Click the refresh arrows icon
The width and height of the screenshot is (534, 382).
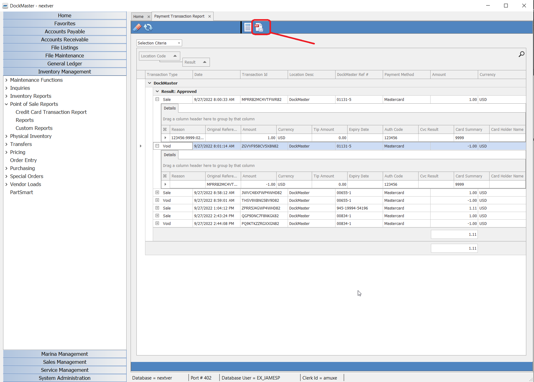click(148, 27)
